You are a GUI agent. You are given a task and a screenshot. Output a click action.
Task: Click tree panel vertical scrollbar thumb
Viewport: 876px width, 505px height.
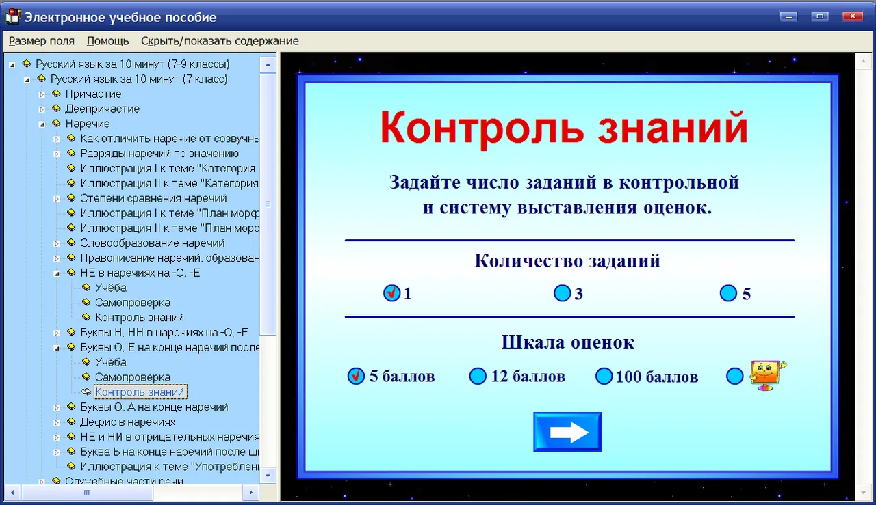pyautogui.click(x=269, y=204)
